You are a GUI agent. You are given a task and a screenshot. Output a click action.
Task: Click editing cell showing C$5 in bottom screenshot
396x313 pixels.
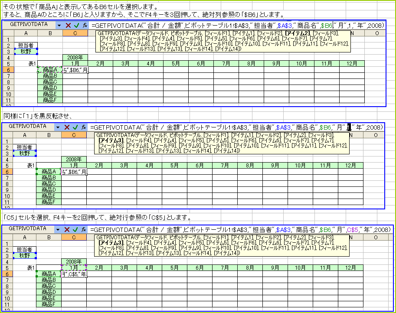pyautogui.click(x=74, y=274)
